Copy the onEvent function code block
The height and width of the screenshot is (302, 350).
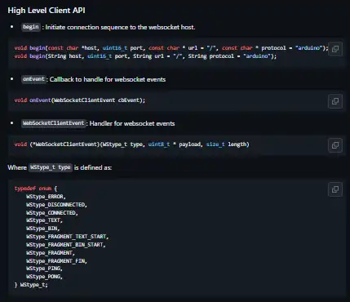(x=335, y=101)
